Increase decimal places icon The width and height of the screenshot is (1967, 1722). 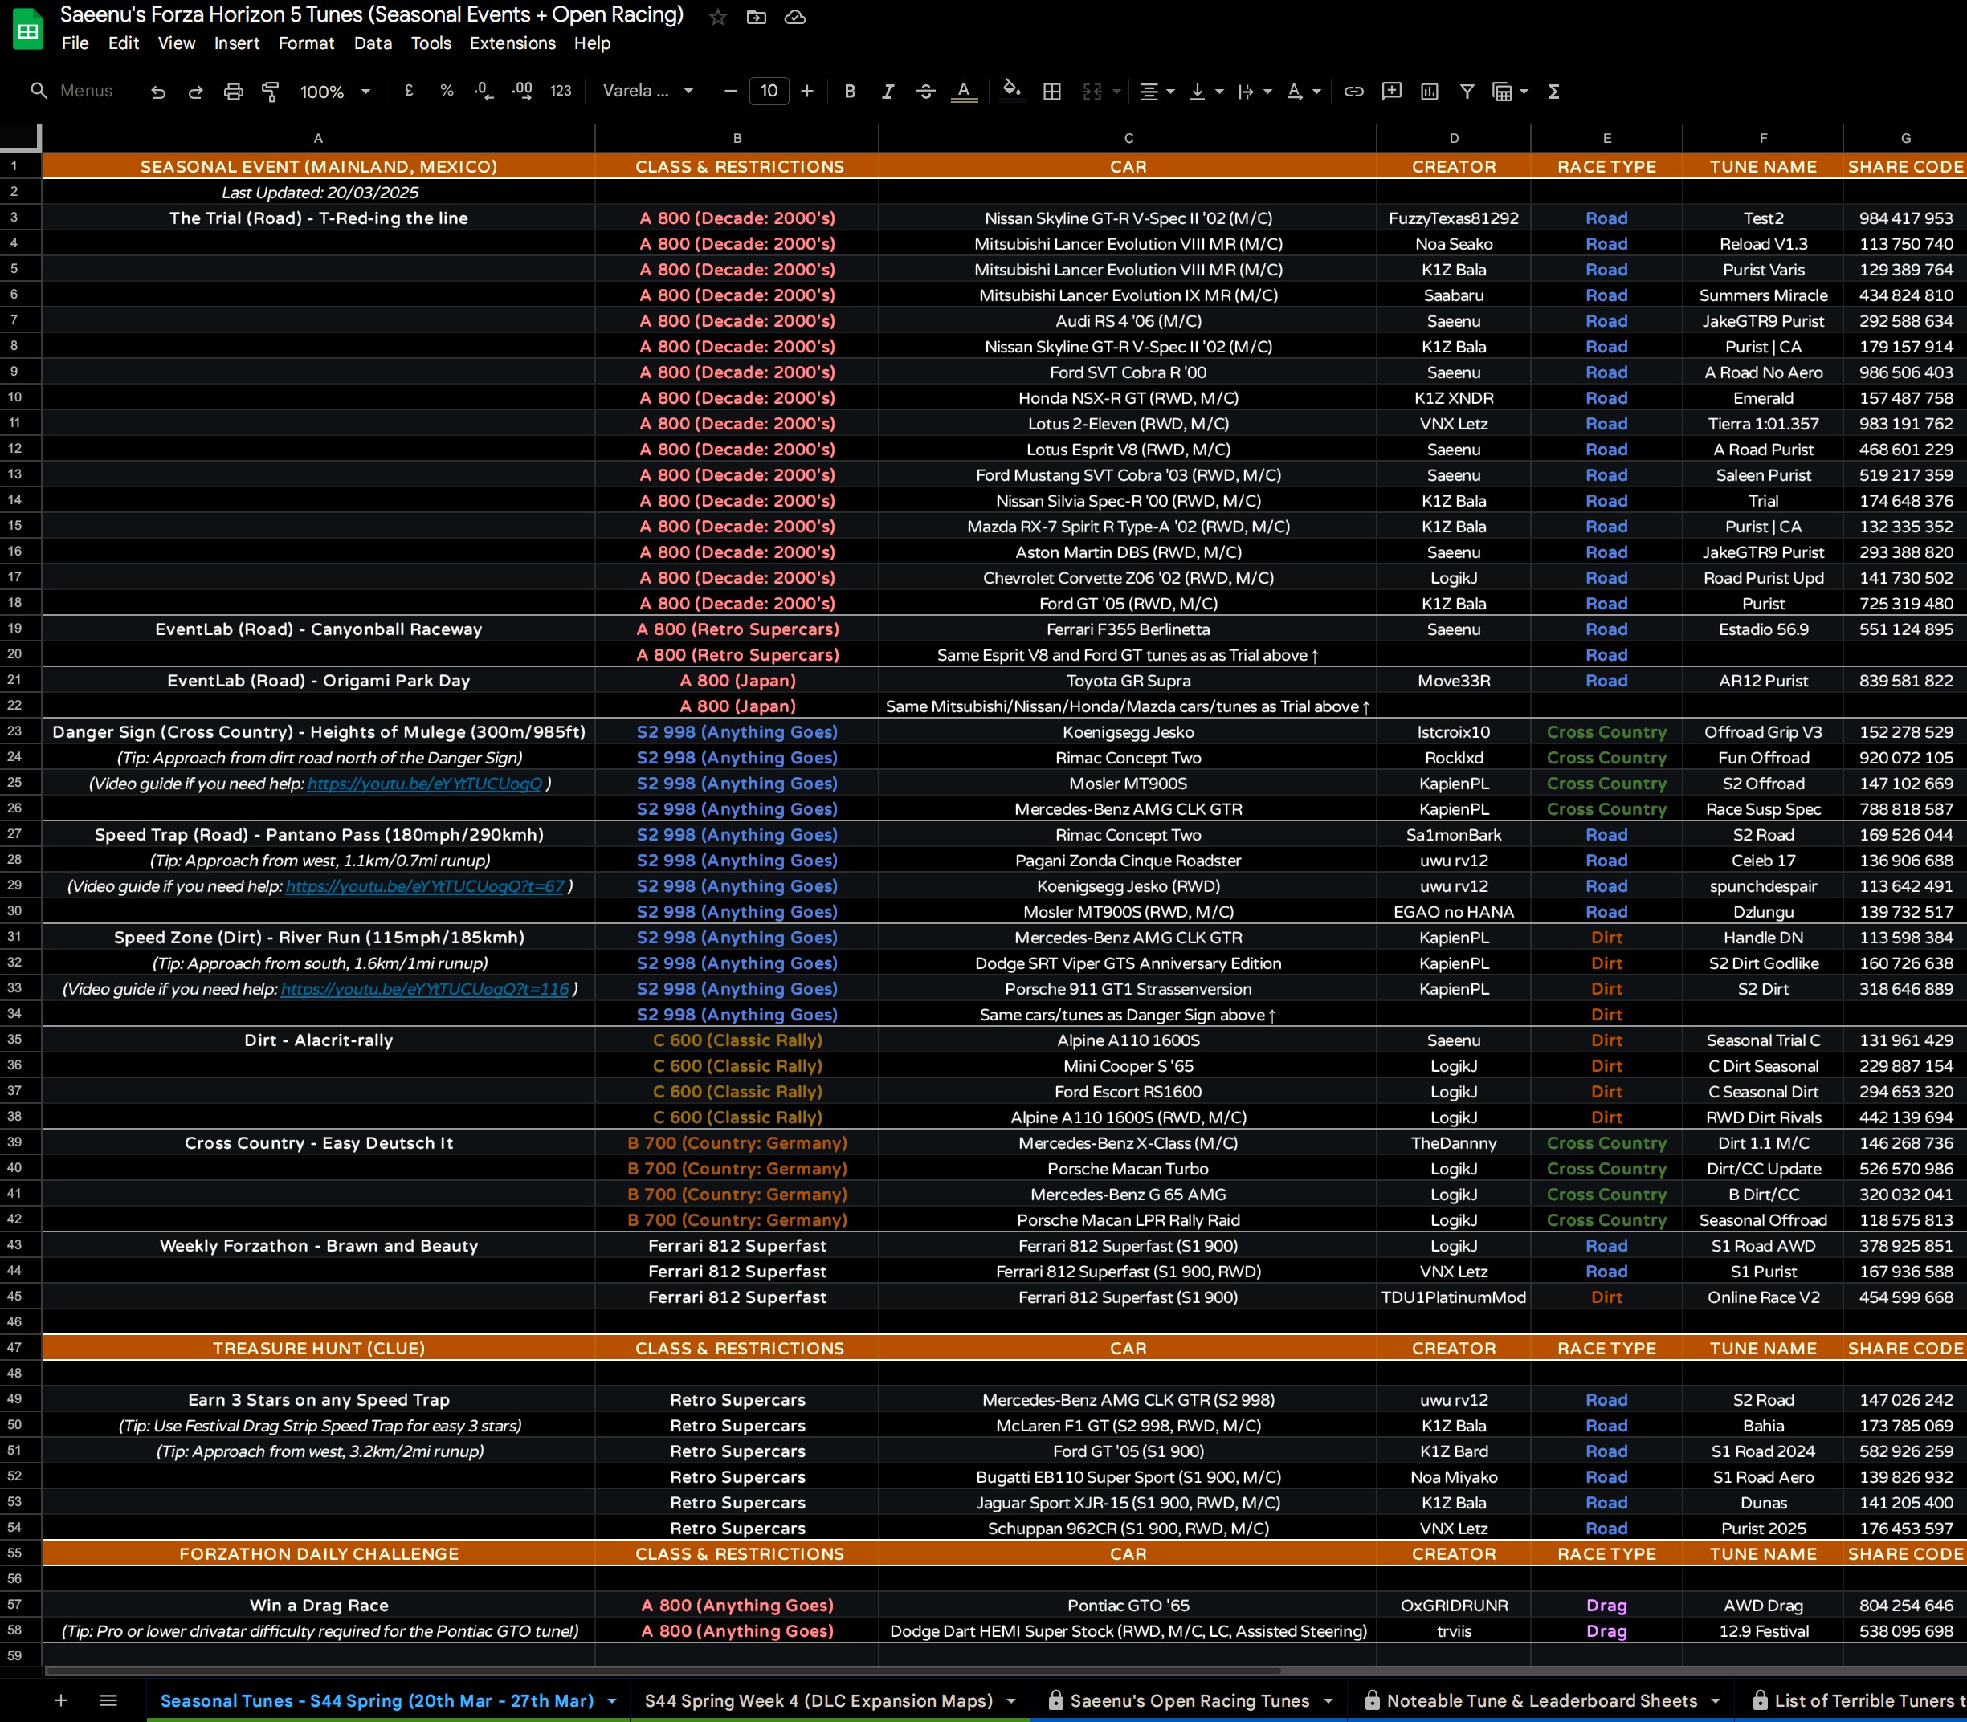point(522,92)
